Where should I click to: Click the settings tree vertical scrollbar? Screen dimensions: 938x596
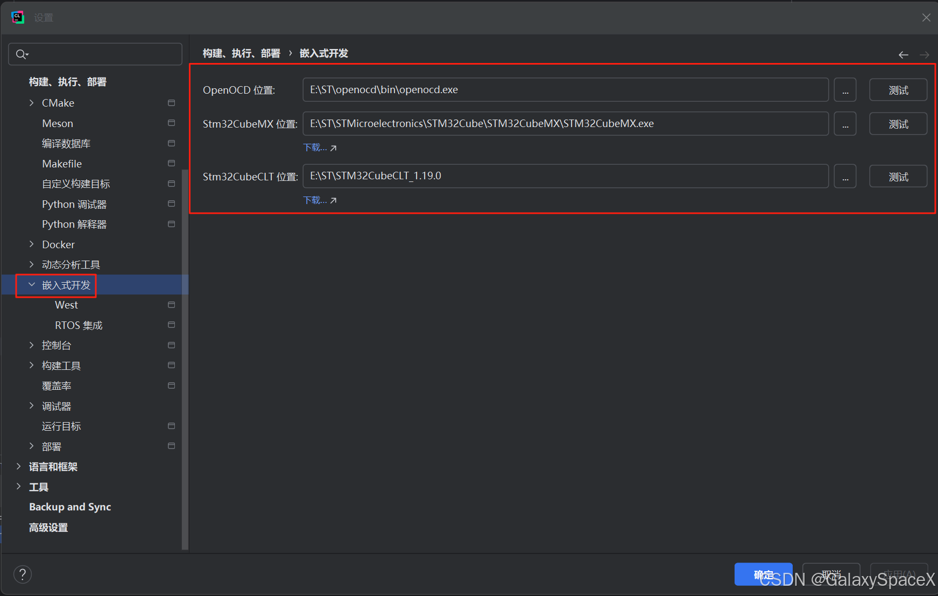[x=185, y=360]
